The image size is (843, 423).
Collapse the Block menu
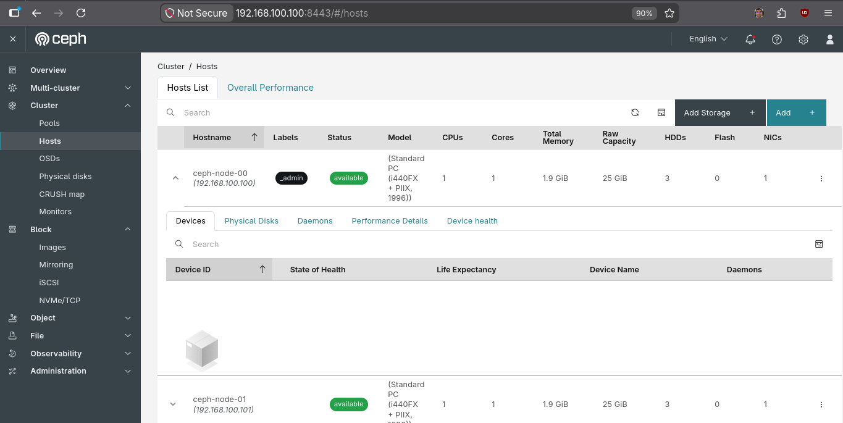coord(128,229)
